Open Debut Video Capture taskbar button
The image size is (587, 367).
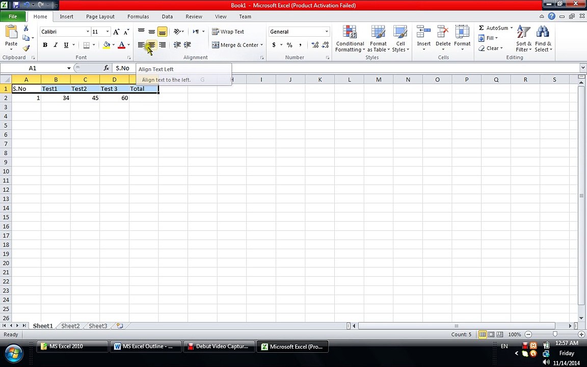click(219, 347)
